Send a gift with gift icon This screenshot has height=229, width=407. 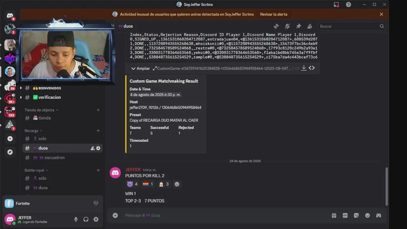point(334,216)
